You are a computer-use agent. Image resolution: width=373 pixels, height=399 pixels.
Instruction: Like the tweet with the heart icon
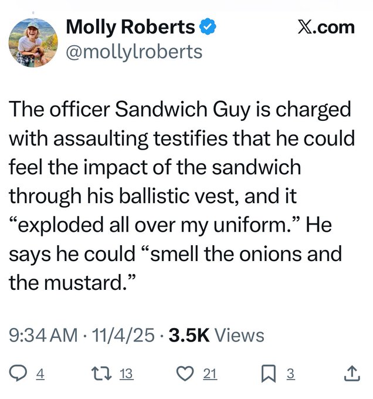click(184, 374)
